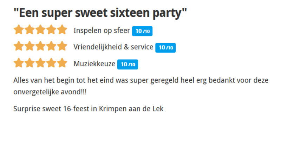Click fifth star in Inspelen op sfeer row
This screenshot has width=281, height=147.
pyautogui.click(x=62, y=30)
